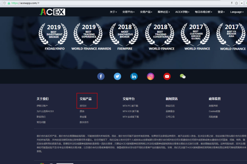Open the WeChat social icon
Image resolution: width=247 pixels, height=164 pixels.
183,76
